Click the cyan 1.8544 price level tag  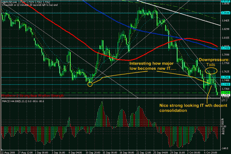(x=225, y=13)
